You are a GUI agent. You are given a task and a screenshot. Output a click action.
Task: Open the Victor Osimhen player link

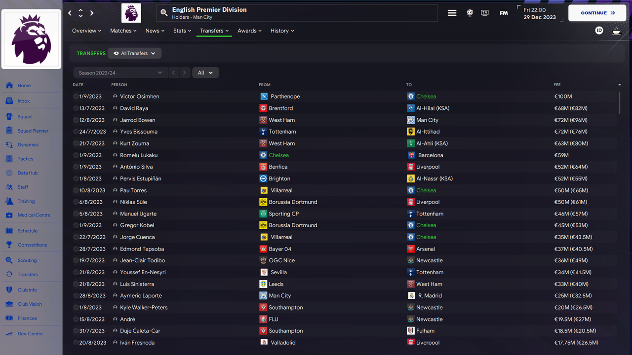[x=139, y=97]
